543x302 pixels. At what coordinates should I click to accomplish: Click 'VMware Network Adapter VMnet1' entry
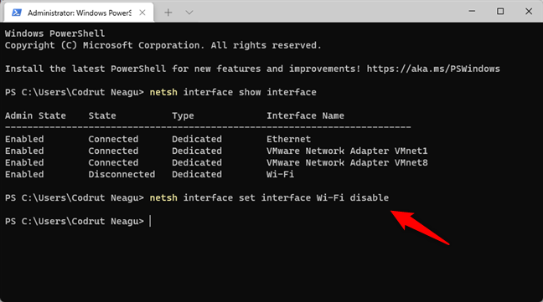[x=347, y=151]
